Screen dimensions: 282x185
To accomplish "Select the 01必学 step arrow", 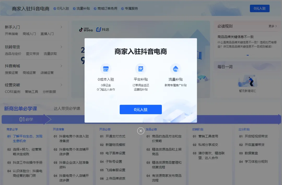I will pos(26,119).
